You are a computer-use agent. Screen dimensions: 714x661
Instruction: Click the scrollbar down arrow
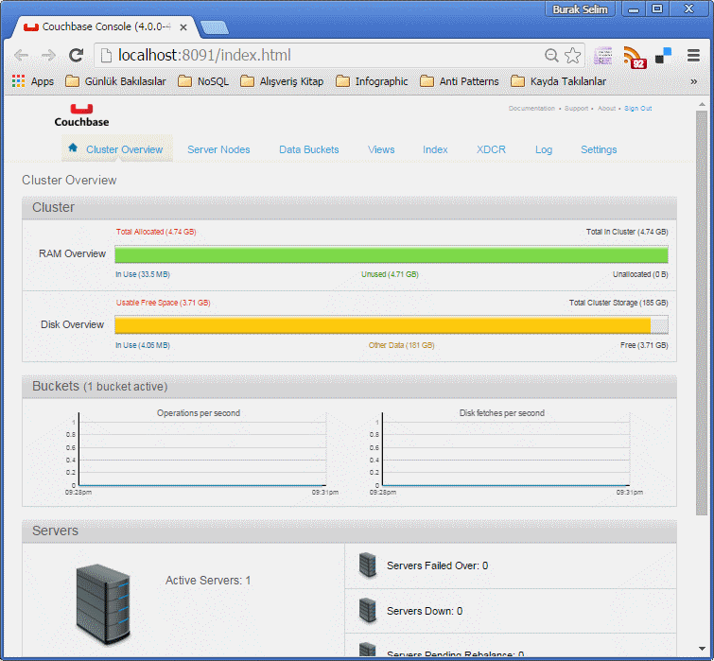pyautogui.click(x=702, y=649)
